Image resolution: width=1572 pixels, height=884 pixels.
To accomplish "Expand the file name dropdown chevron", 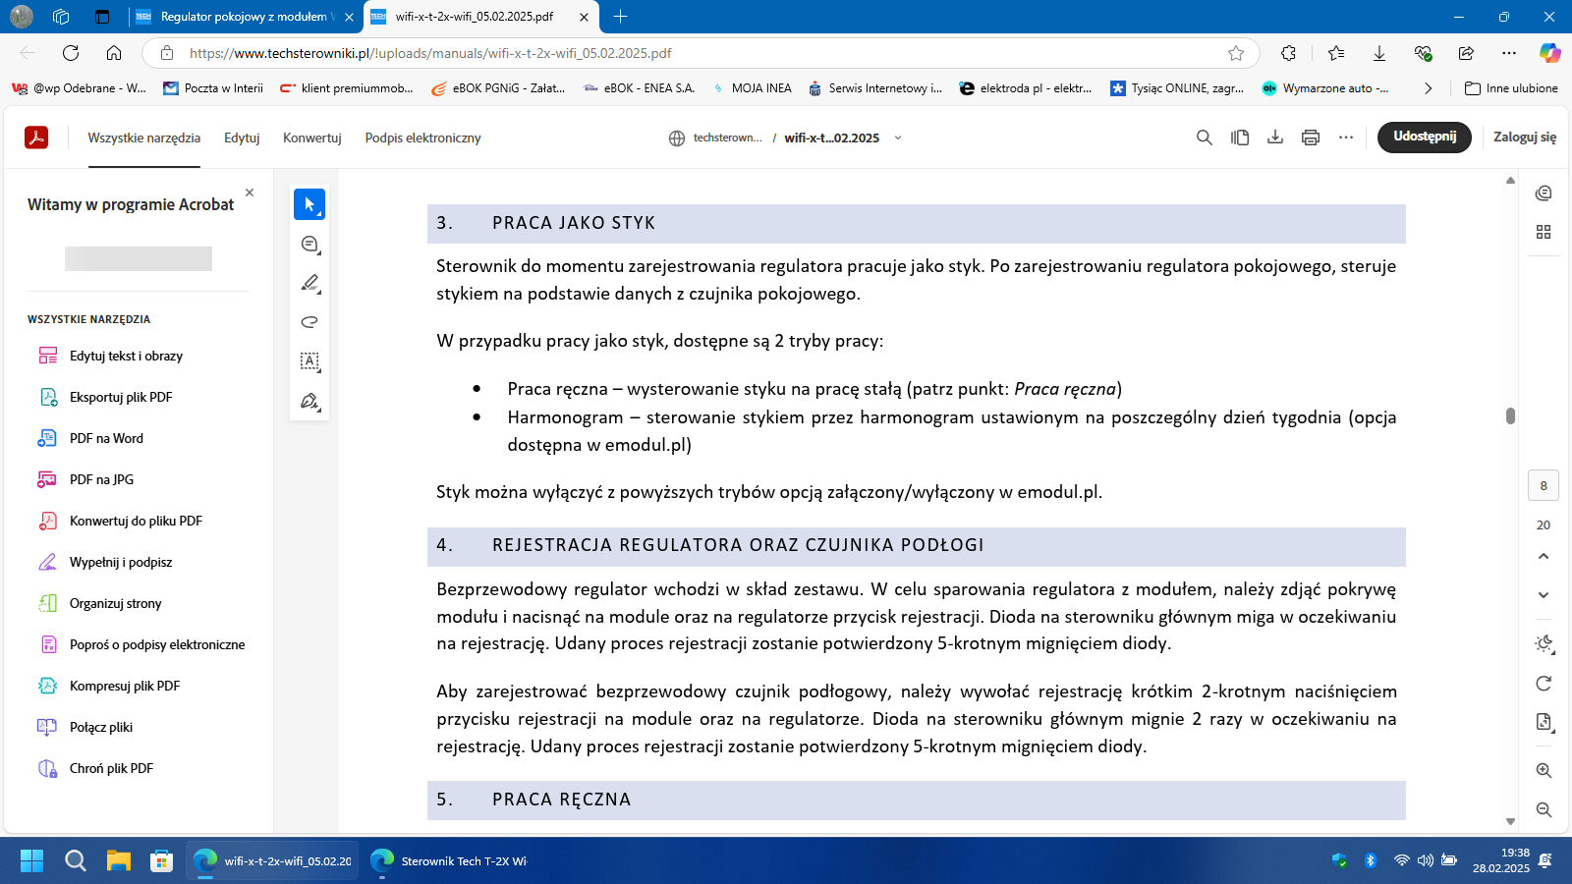I will pos(898,138).
